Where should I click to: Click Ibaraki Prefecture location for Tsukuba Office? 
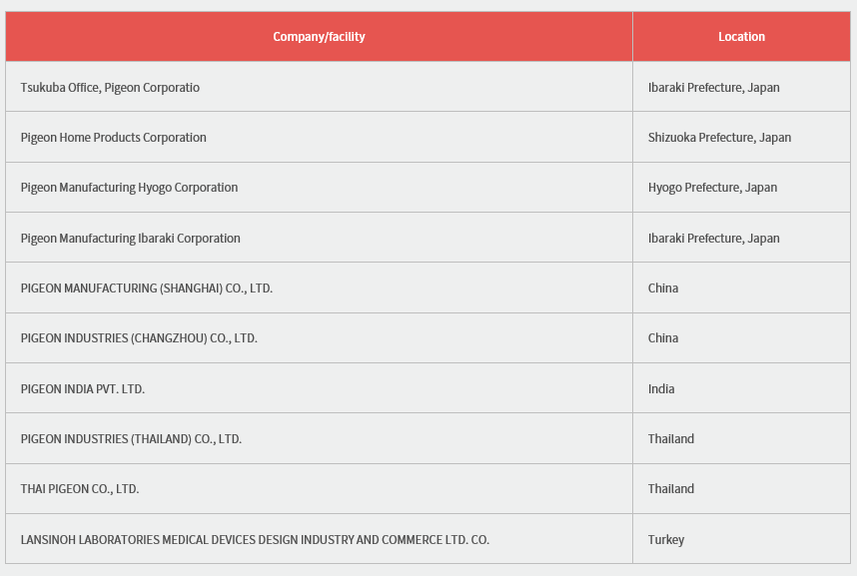point(713,88)
